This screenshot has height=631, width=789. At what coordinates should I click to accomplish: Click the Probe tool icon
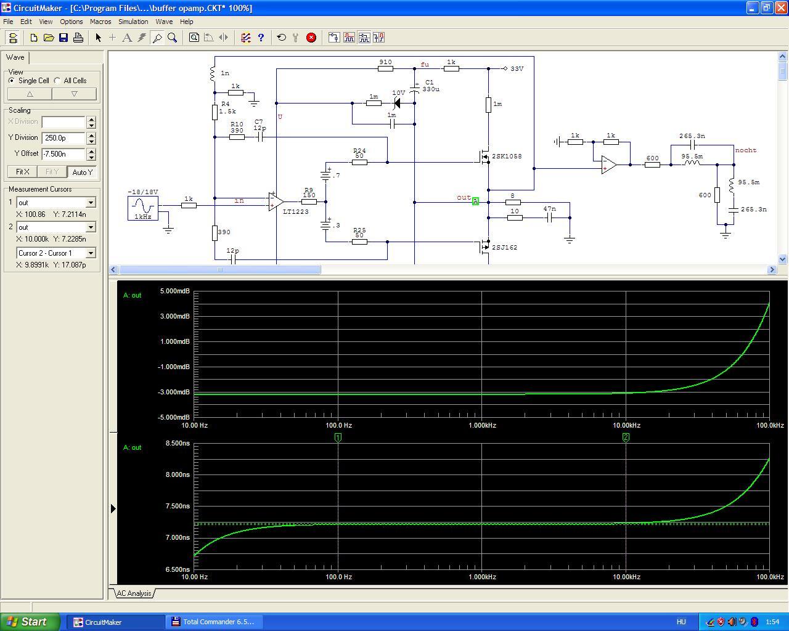pos(157,38)
